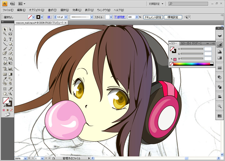The image size is (225, 161).
Task: Open the artboard number dropdown
Action: 42,159
